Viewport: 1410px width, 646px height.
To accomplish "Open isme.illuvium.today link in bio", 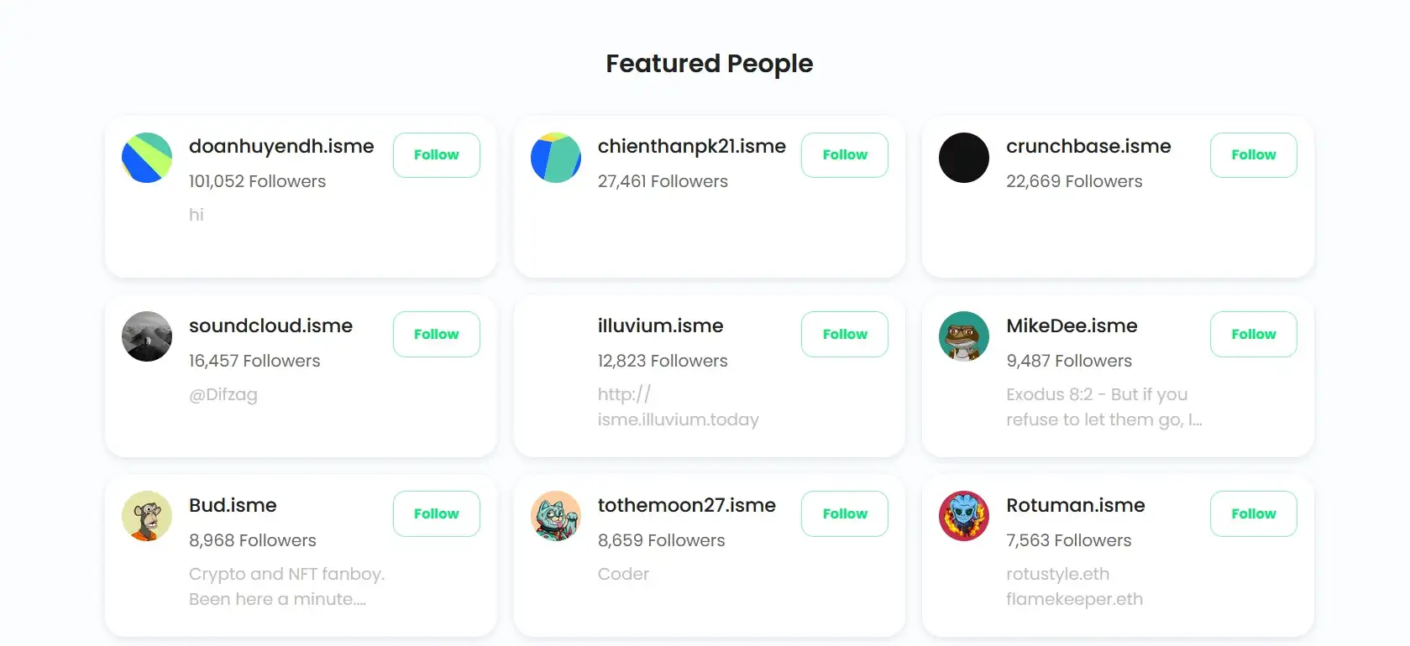I will pyautogui.click(x=678, y=419).
